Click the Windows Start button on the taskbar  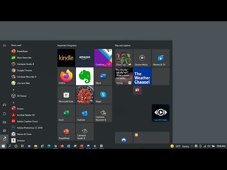[3, 146]
